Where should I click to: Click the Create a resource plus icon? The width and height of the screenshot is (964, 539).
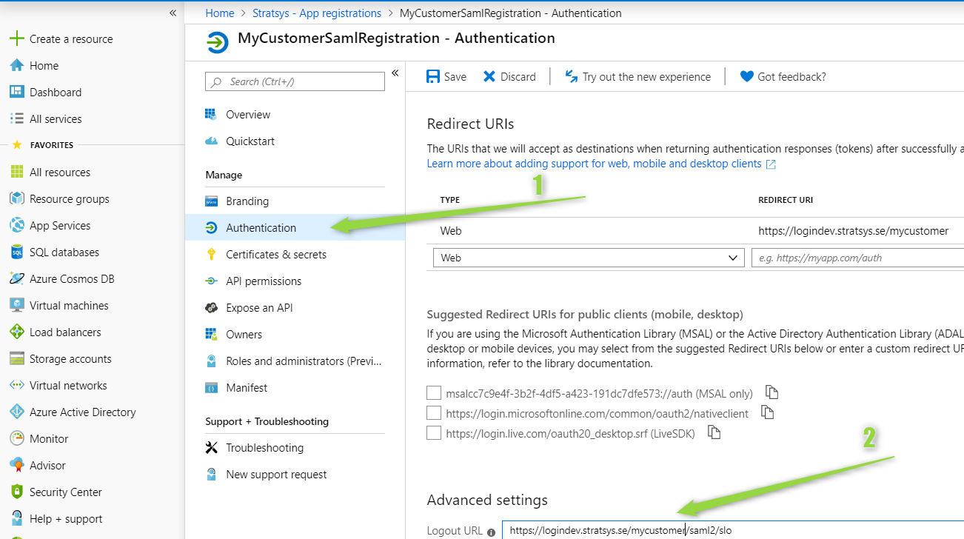(16, 38)
